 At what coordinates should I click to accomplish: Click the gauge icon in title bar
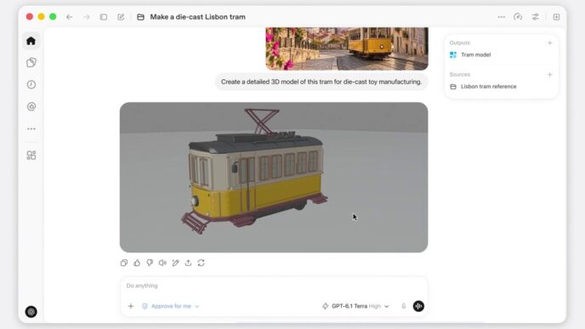(518, 17)
